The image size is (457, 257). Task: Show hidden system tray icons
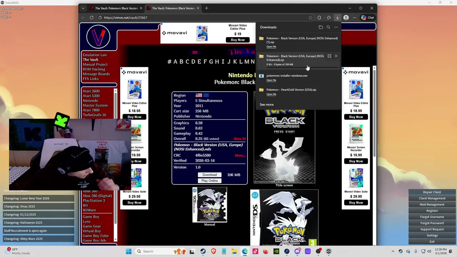[393, 251]
